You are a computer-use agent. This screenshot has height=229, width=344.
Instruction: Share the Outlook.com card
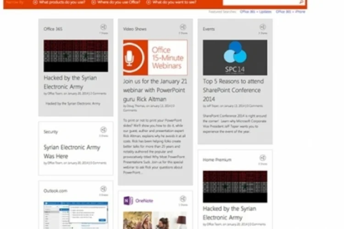click(x=104, y=189)
